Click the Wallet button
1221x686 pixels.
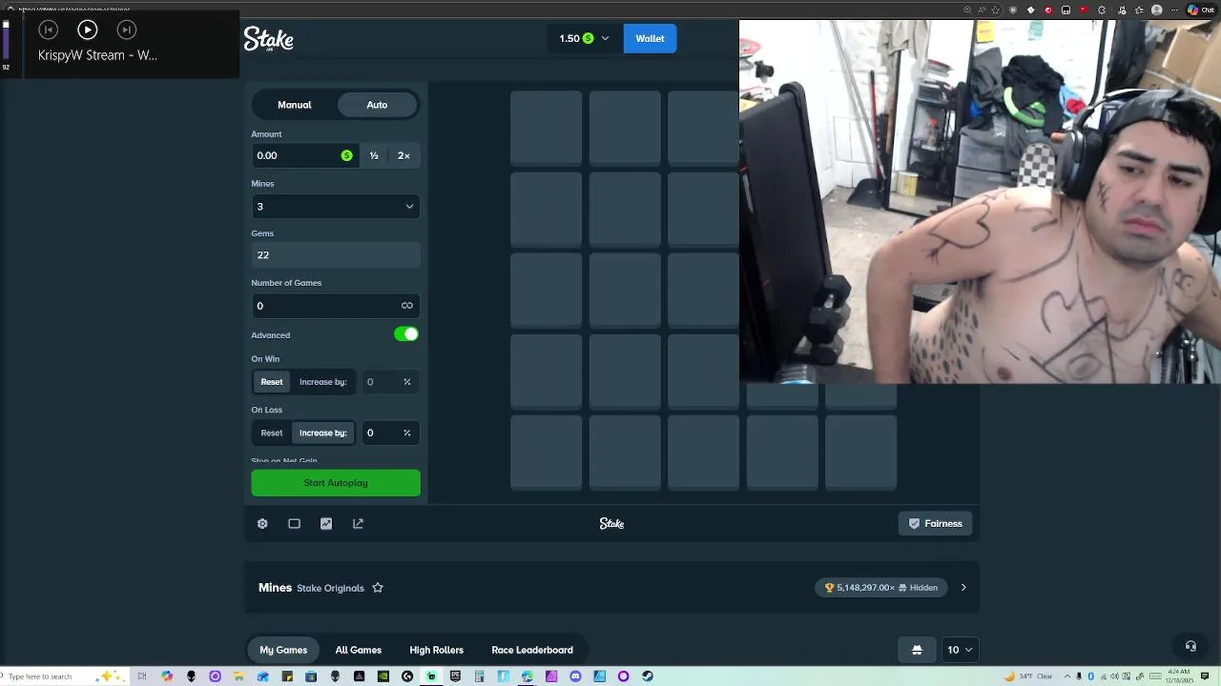coord(650,38)
